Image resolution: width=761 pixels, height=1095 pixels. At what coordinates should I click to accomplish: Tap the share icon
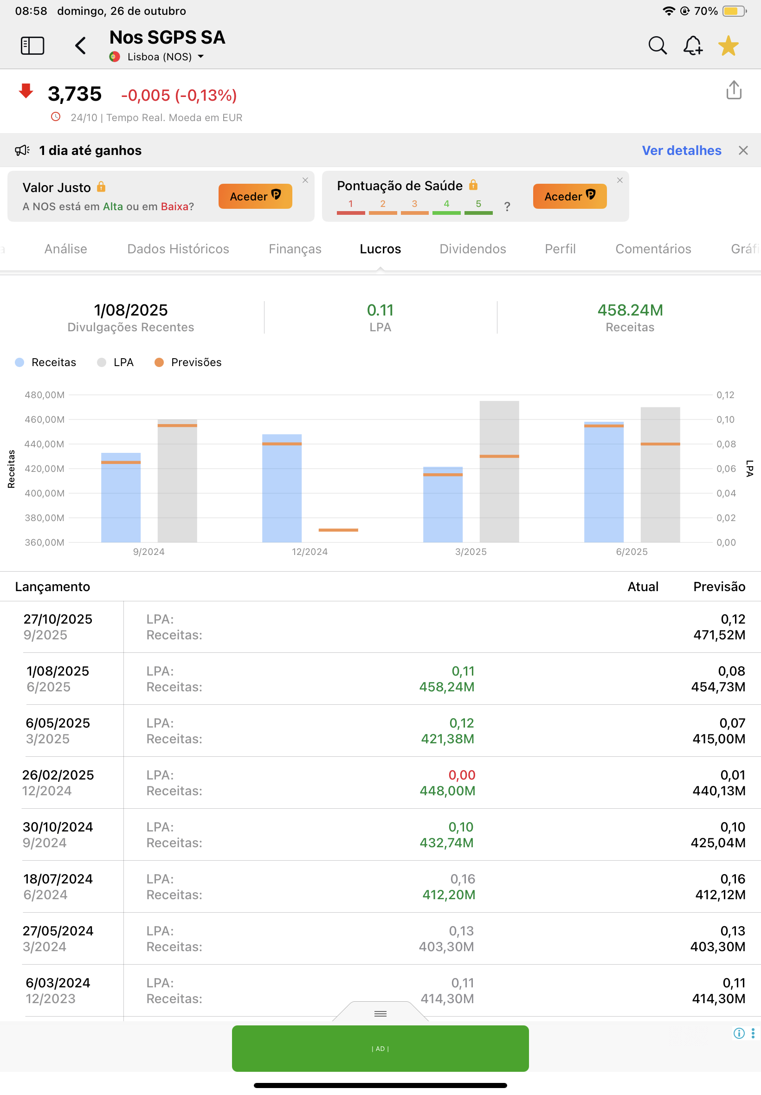[x=733, y=90]
